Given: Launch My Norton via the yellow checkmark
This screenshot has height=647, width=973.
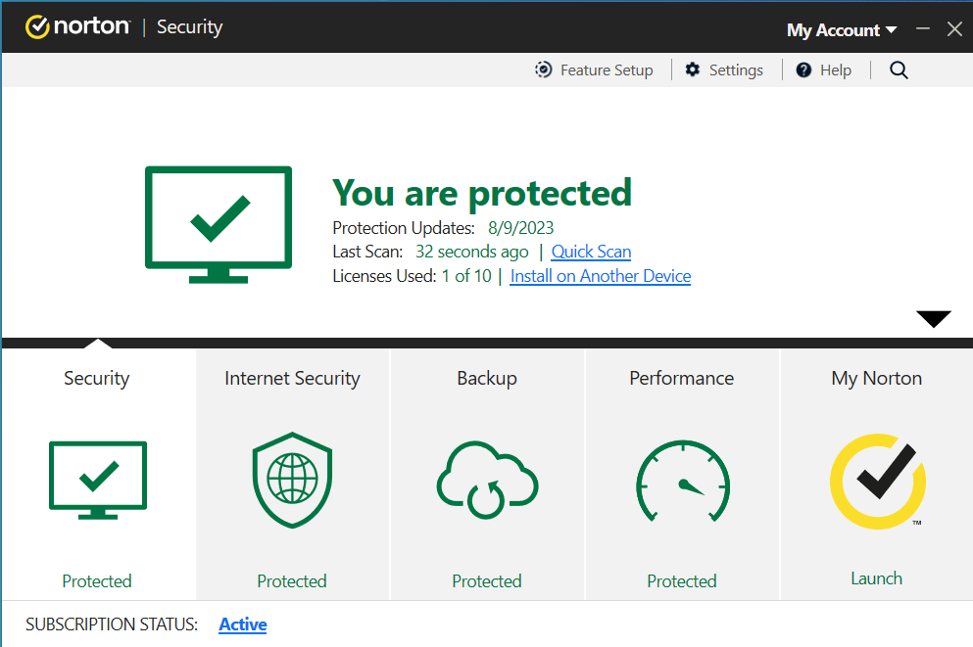Looking at the screenshot, I should pyautogui.click(x=876, y=482).
